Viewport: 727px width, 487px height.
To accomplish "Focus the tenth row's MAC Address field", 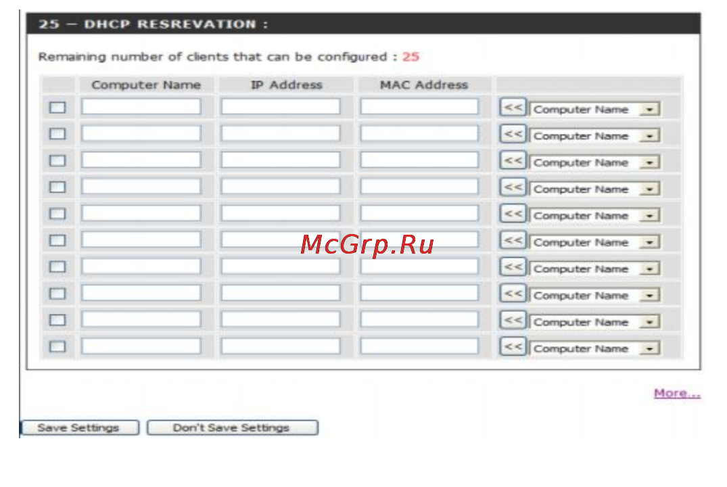I will tap(419, 346).
